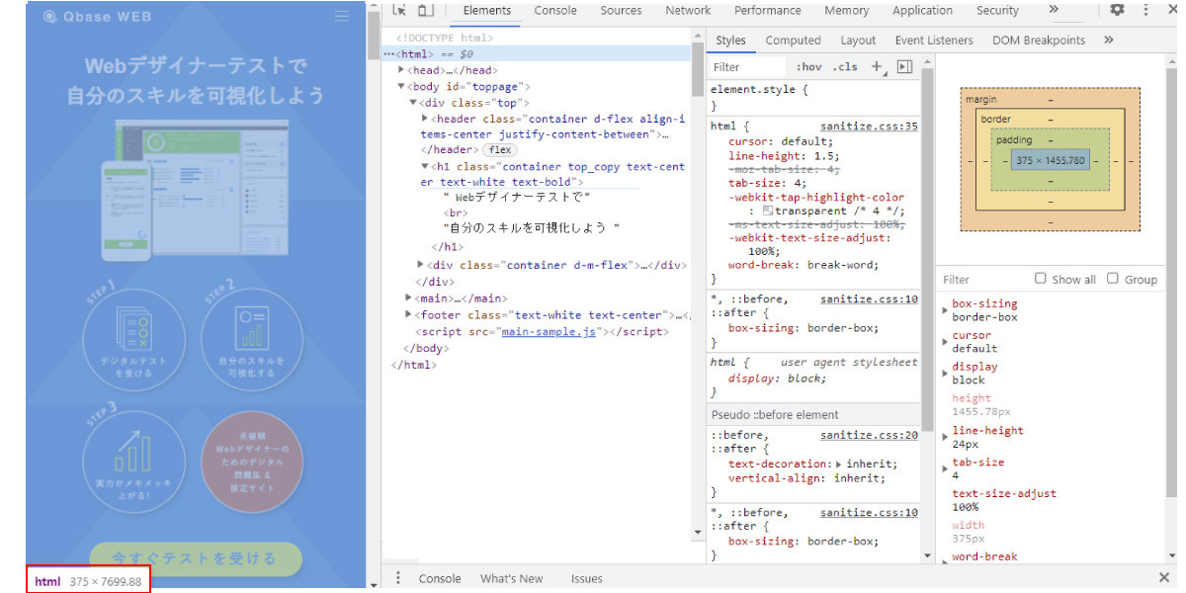Select the Styles sidebar tab

click(x=730, y=41)
